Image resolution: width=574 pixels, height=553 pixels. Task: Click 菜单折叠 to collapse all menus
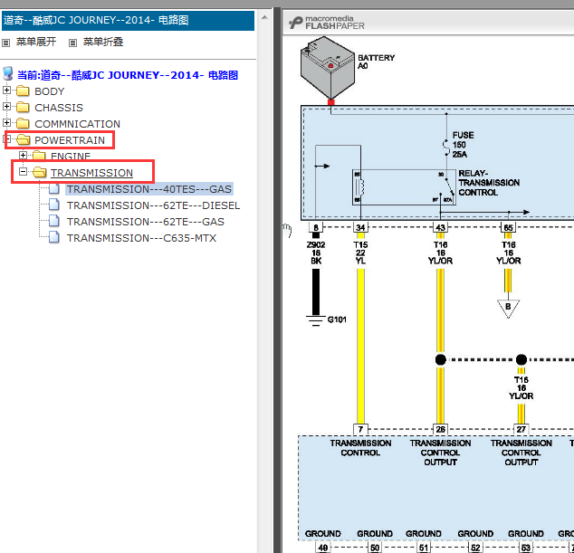pos(103,43)
